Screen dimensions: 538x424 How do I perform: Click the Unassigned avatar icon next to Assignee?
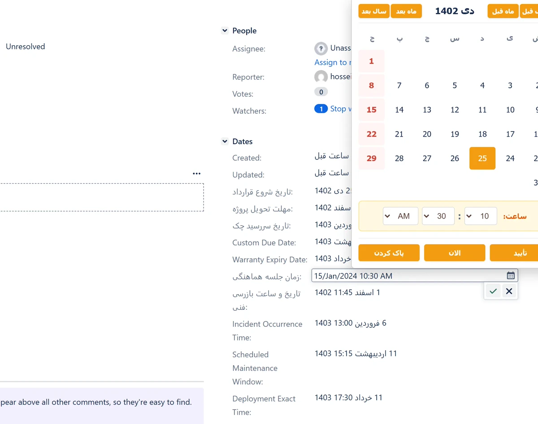pos(321,48)
